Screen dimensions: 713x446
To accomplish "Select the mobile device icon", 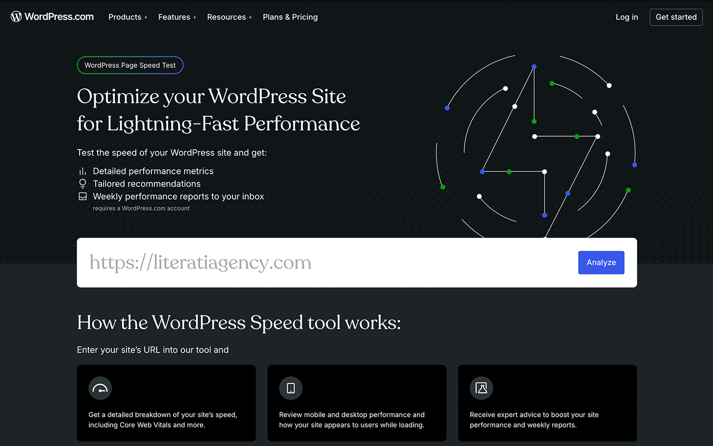I will pyautogui.click(x=291, y=388).
